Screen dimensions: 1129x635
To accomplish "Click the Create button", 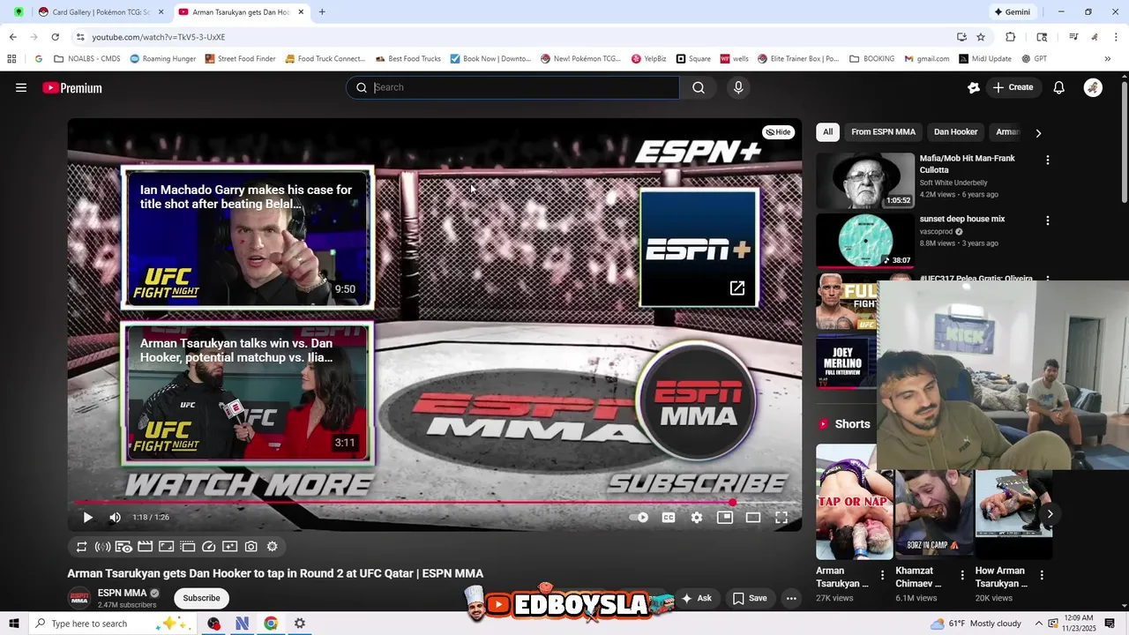I will click(x=1013, y=87).
